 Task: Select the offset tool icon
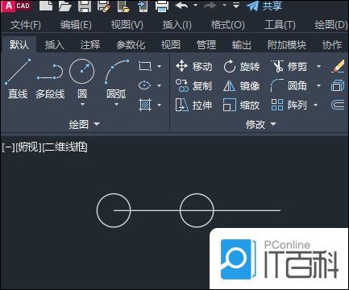(x=338, y=105)
